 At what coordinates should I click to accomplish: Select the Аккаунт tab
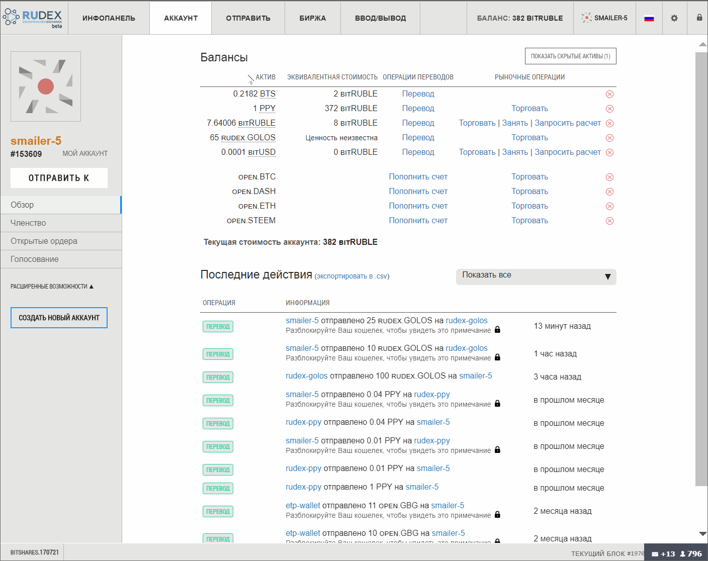(181, 18)
